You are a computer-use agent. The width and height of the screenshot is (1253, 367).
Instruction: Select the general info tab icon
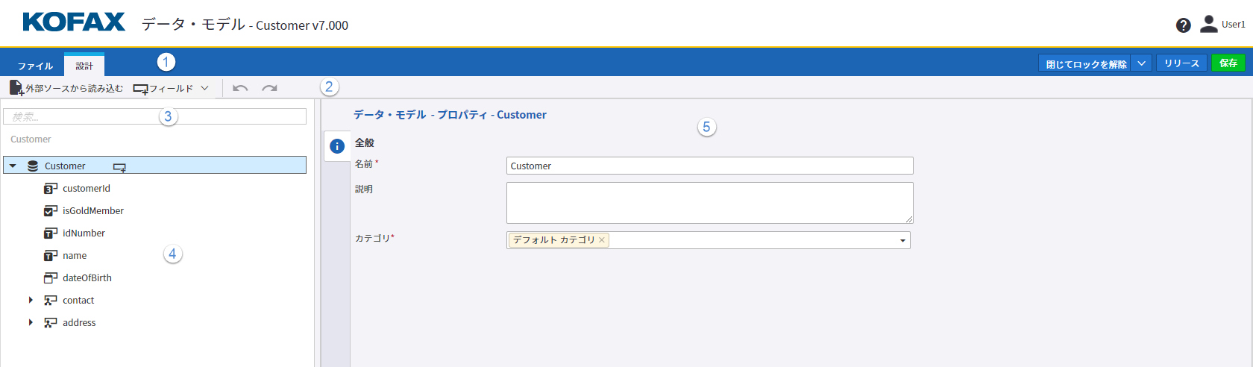336,146
